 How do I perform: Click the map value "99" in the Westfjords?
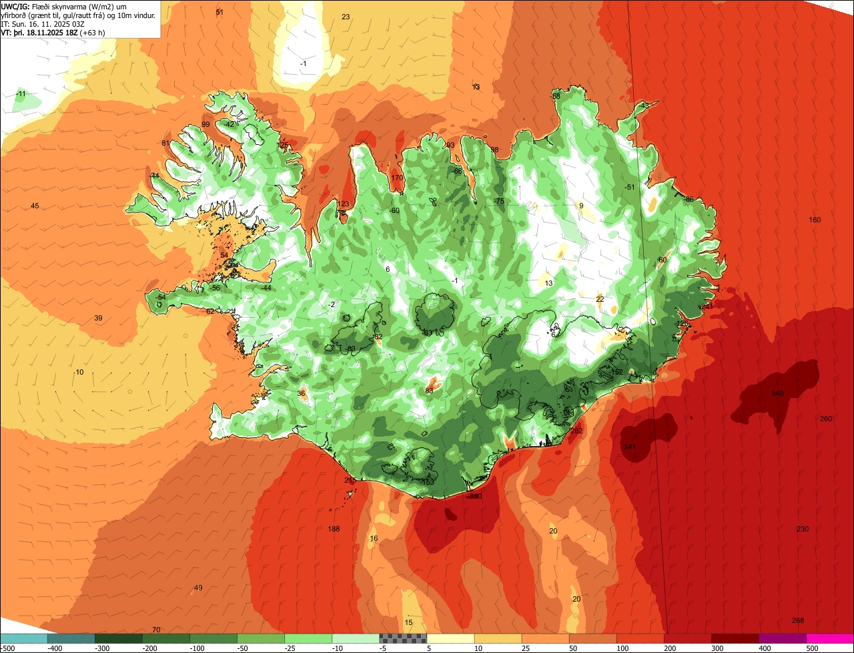(205, 124)
